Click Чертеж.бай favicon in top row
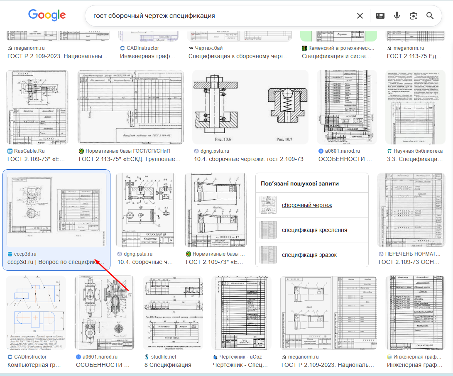This screenshot has height=376, width=453. 191,48
